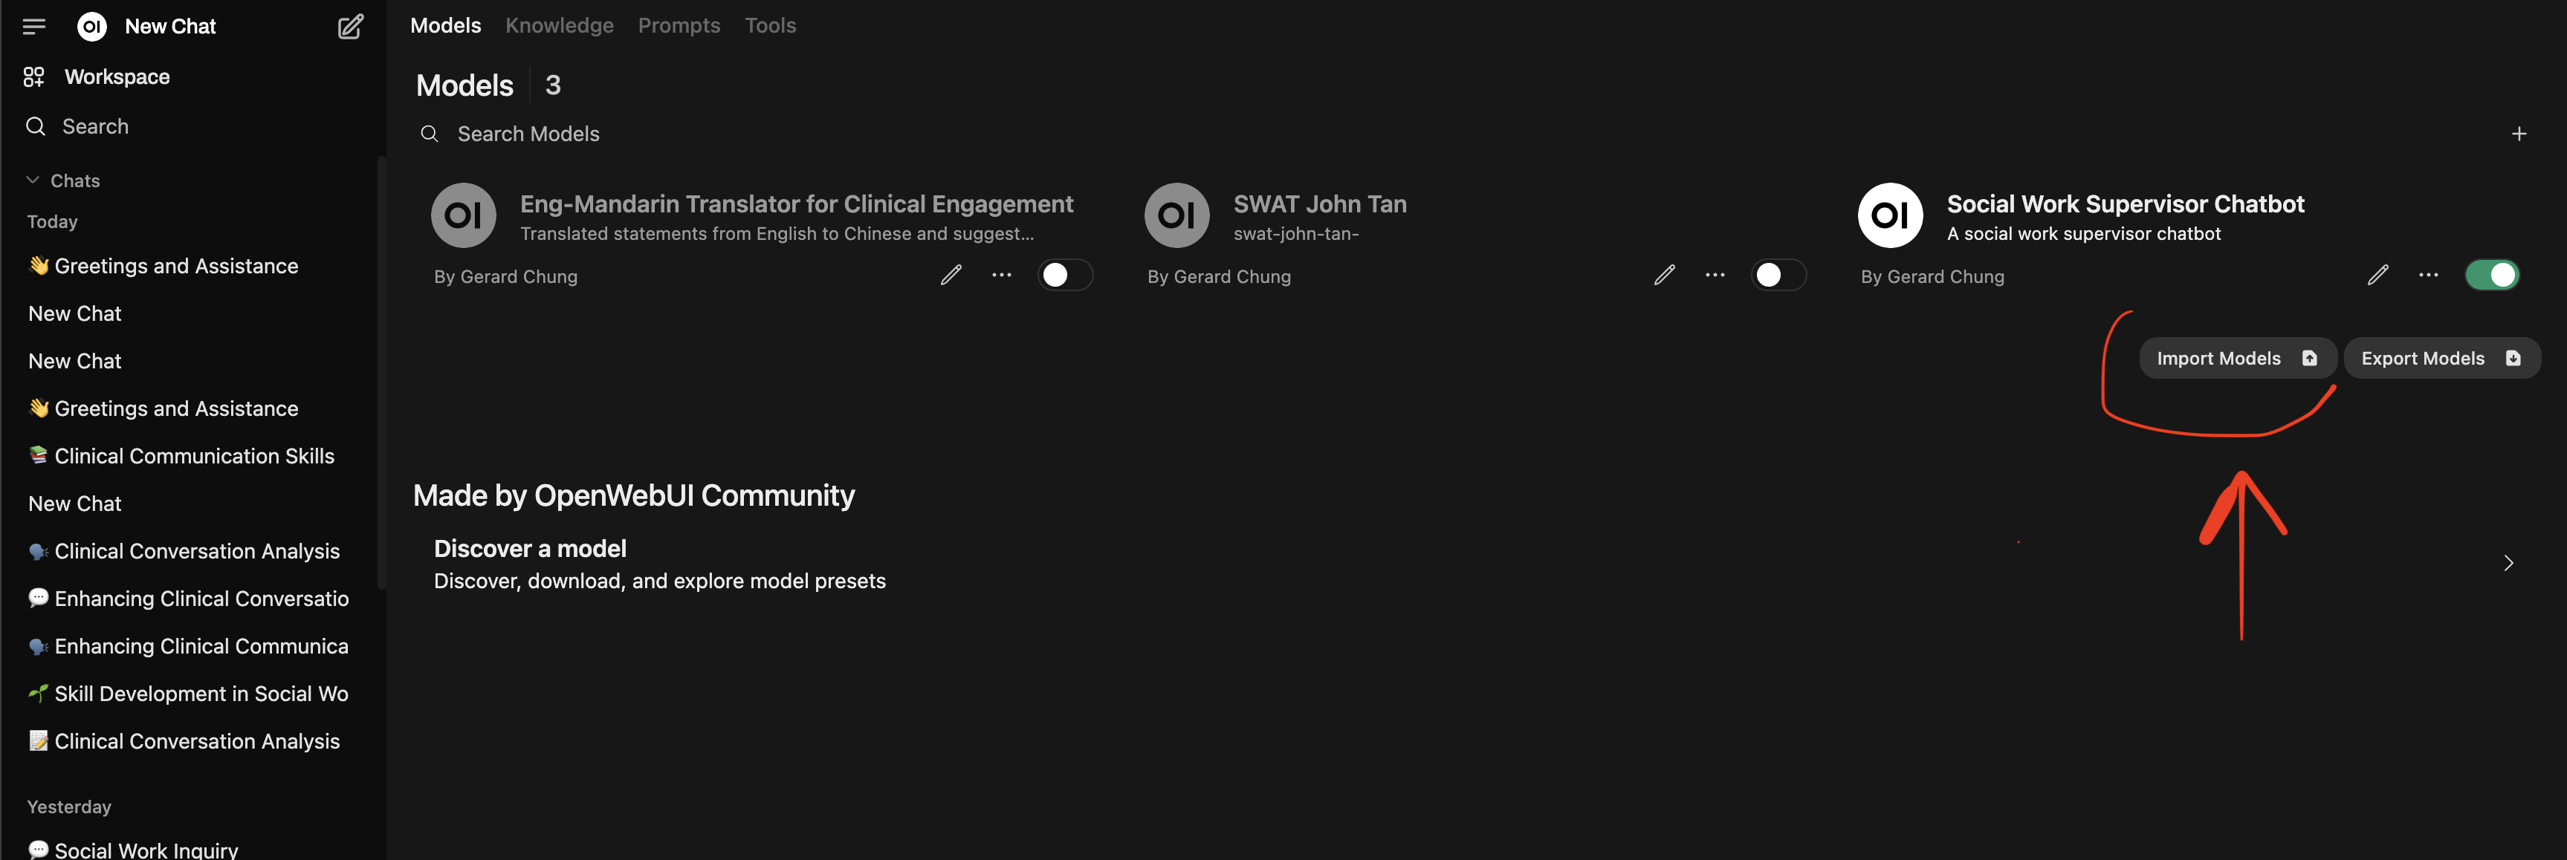2567x860 pixels.
Task: Open the SWAT John Tan model title
Action: pyautogui.click(x=1319, y=204)
